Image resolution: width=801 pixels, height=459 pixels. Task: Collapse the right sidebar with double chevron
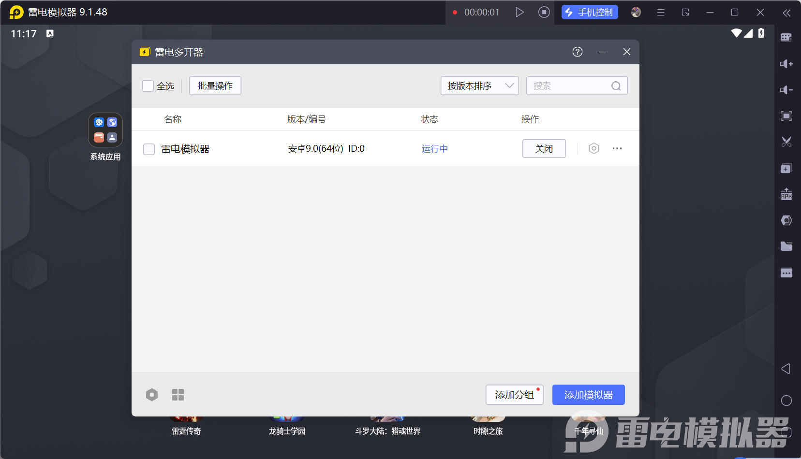coord(786,13)
